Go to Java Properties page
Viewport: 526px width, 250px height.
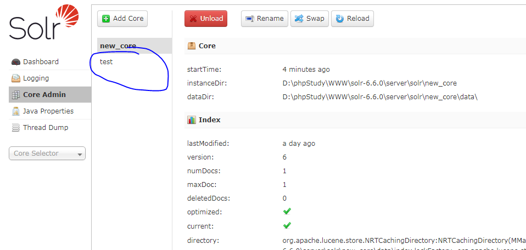pos(50,111)
